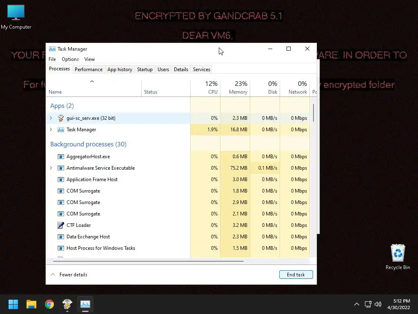Click Background processes (30) group header
Viewport: 418px width, 314px height.
[88, 144]
